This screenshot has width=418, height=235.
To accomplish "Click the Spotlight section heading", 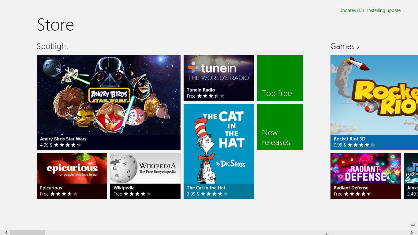I will coord(53,46).
